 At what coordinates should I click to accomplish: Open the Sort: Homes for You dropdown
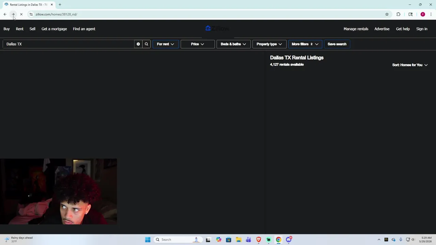(x=410, y=65)
